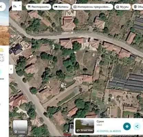This screenshot has width=143, height=137.
Task: Select the Хотели category chip
Action: pos(62,7)
